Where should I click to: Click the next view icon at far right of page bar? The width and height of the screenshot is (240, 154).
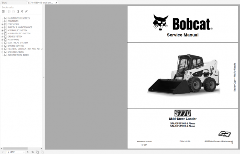[x=42, y=152]
